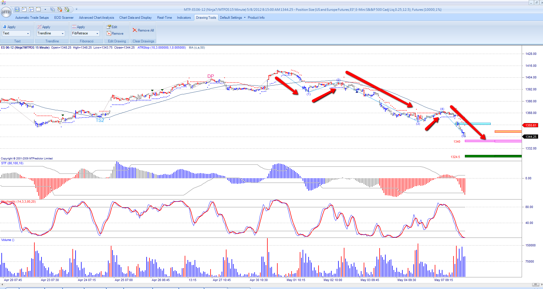The width and height of the screenshot is (543, 289).
Task: Switch to the Automatic Trade Setups tab
Action: pos(32,18)
